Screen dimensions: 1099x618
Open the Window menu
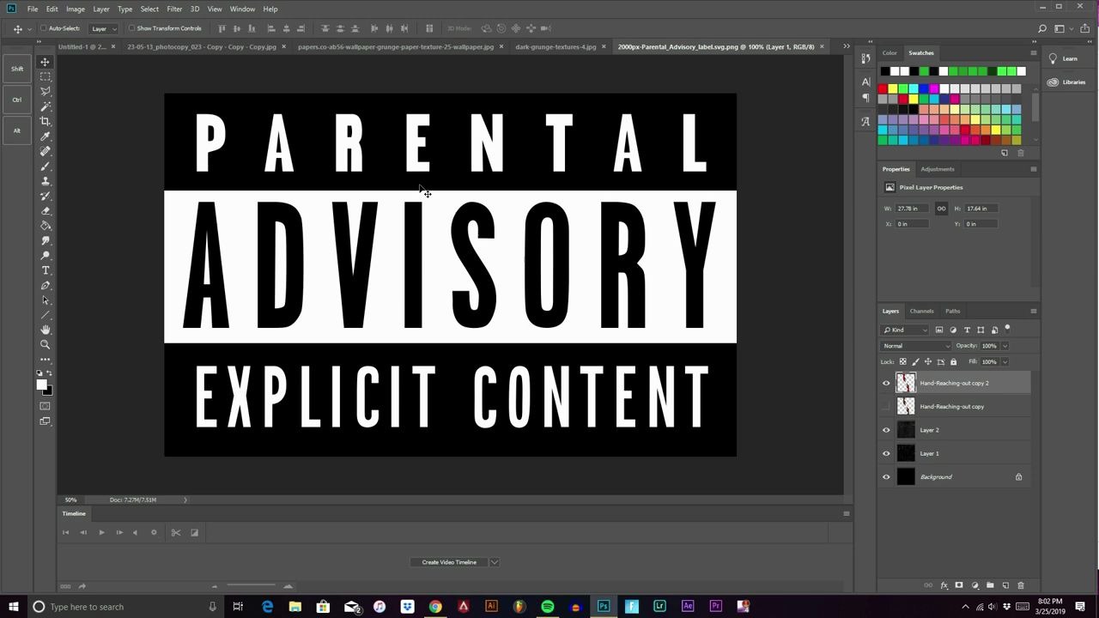(242, 9)
